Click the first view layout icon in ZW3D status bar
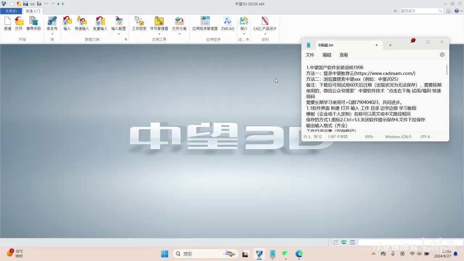The height and width of the screenshot is (261, 464). point(335,242)
